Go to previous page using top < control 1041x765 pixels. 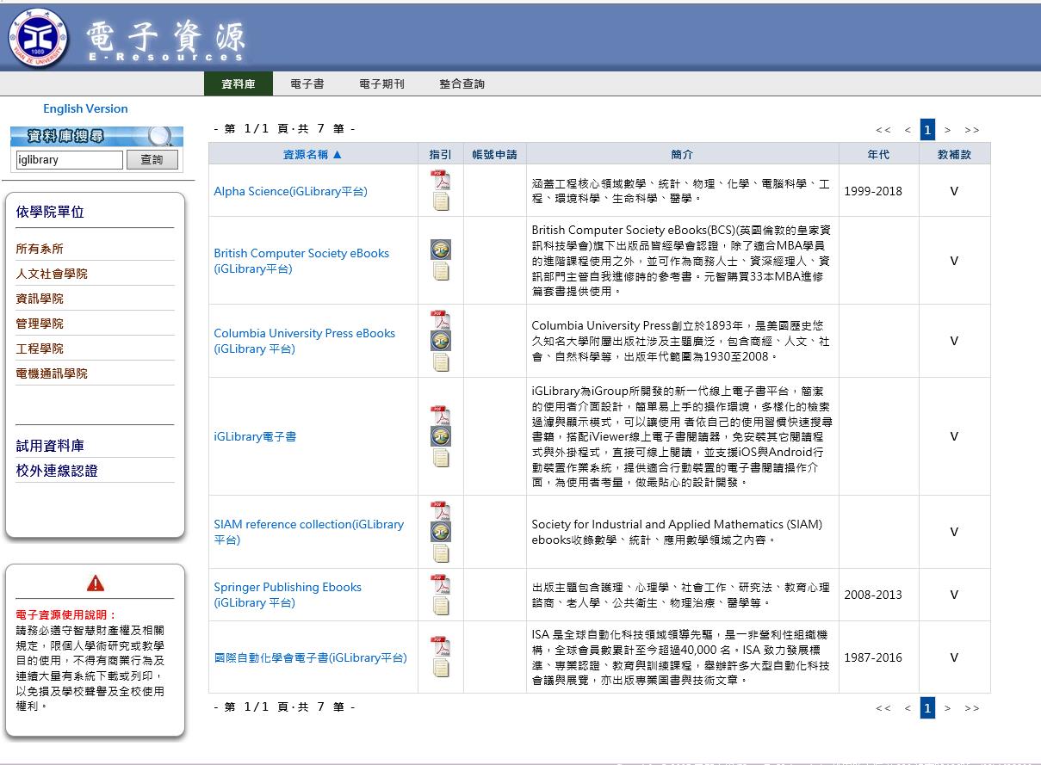coord(908,130)
